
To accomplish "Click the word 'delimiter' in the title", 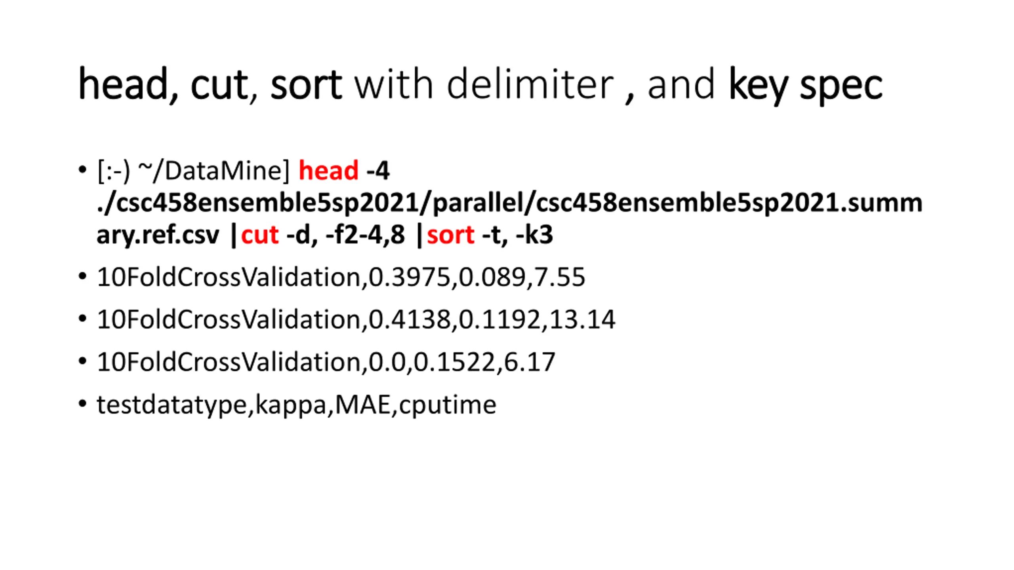I will (530, 84).
